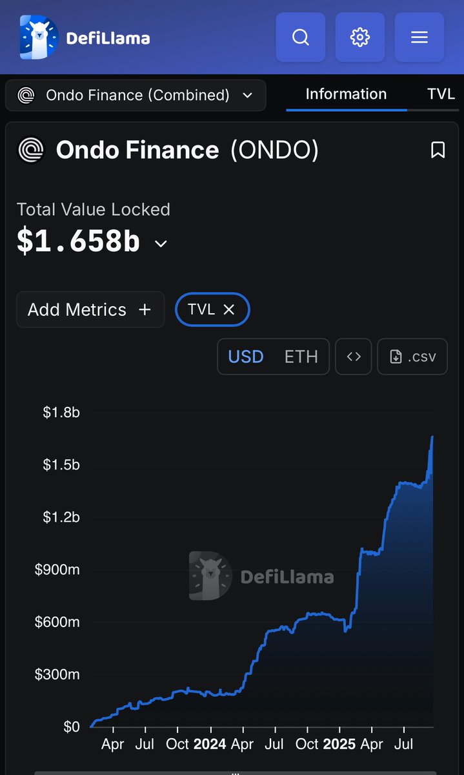The width and height of the screenshot is (464, 775).
Task: Toggle the TVL metric chip label
Action: (201, 310)
